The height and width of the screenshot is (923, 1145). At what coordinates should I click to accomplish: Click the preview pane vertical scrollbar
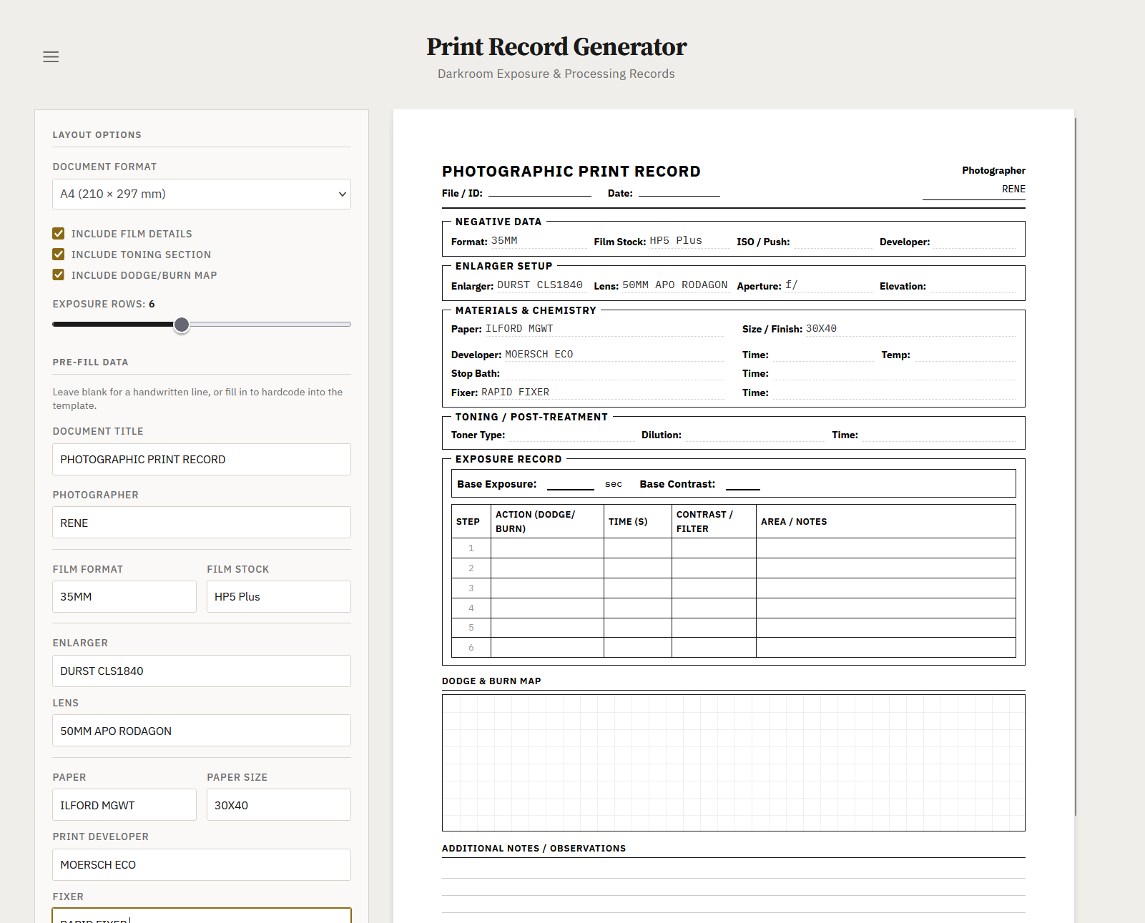(1075, 465)
